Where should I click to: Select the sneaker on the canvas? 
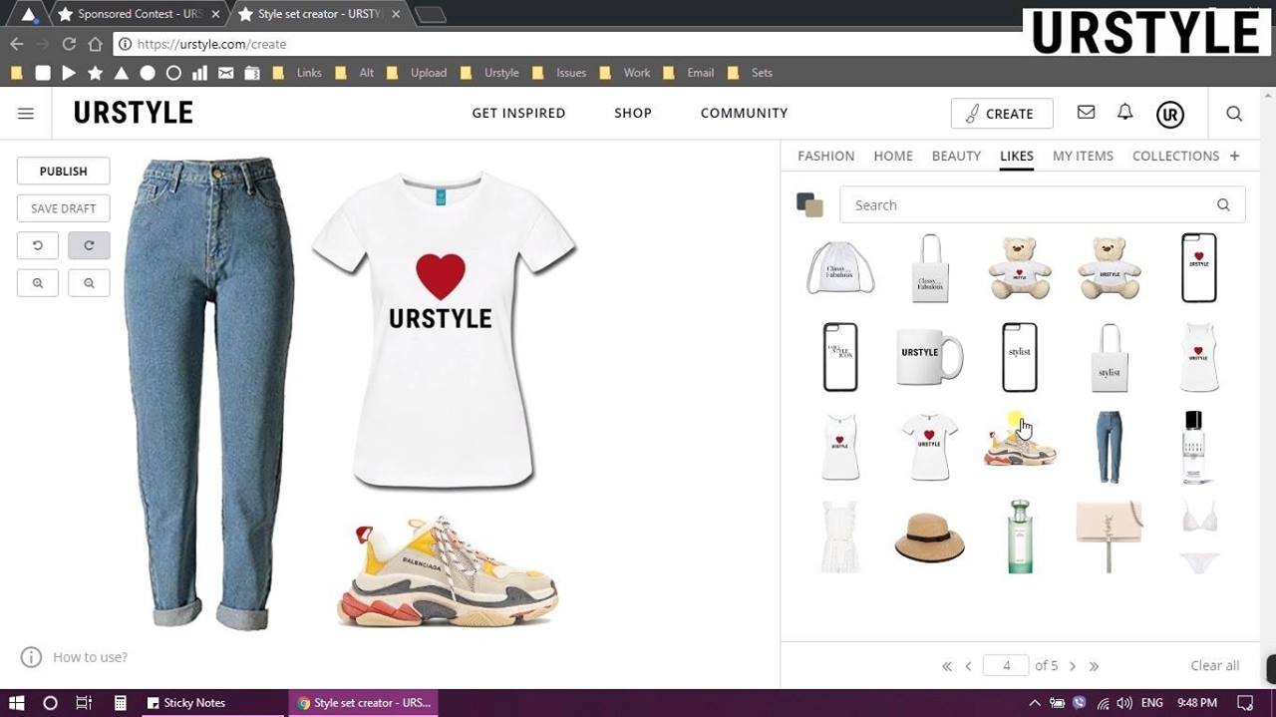[x=448, y=571]
